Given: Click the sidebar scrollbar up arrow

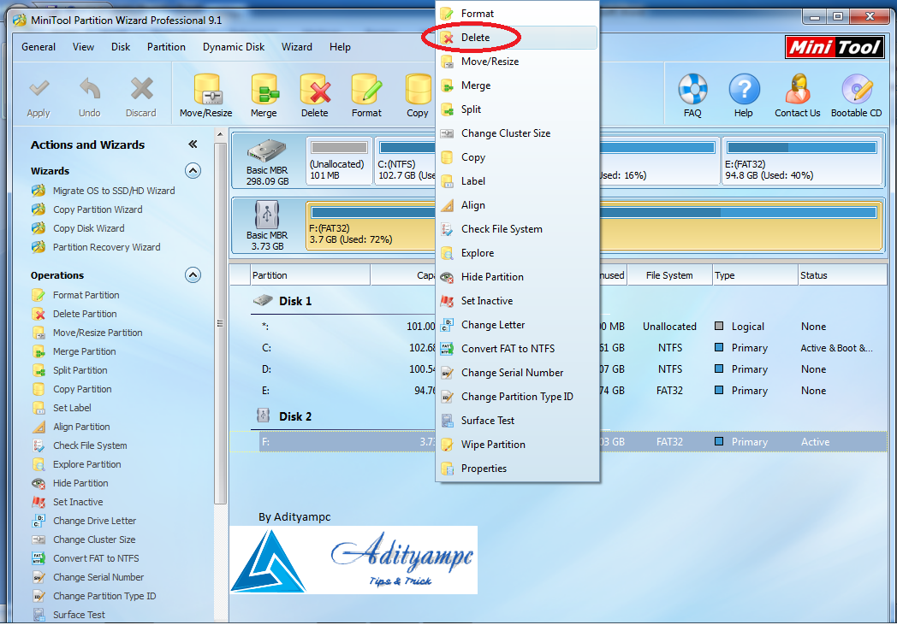Looking at the screenshot, I should [220, 135].
